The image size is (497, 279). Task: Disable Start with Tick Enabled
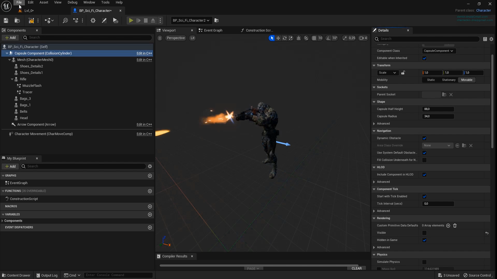point(424,197)
